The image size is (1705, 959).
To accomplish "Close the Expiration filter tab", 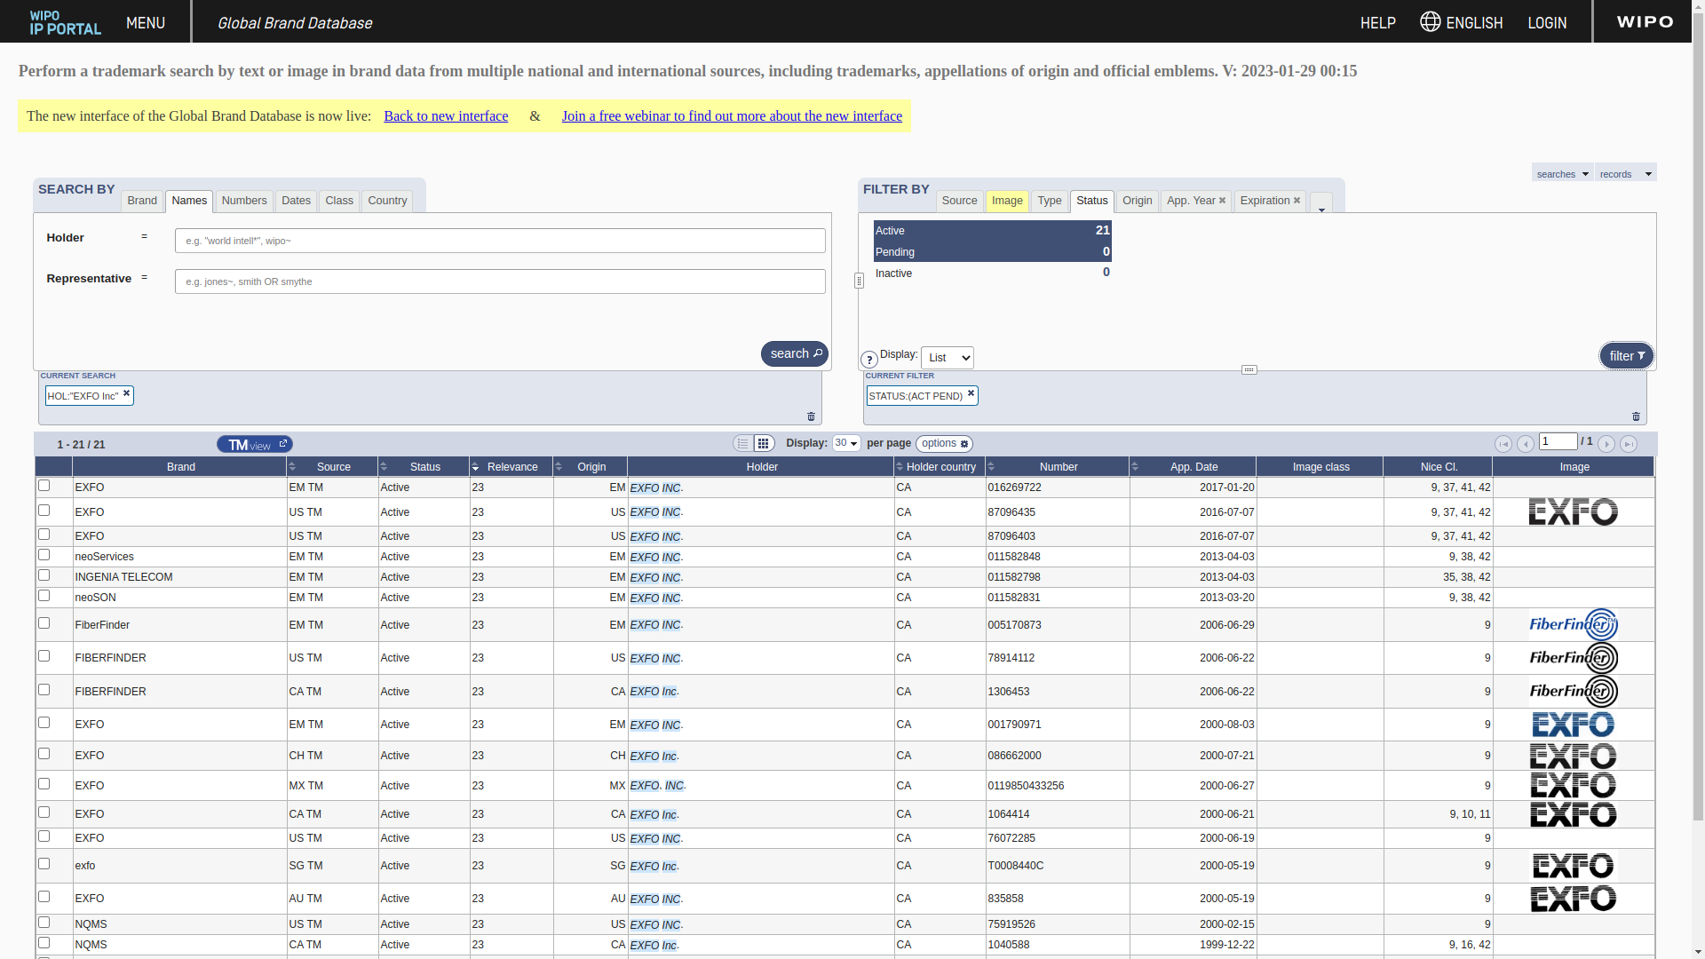I will (x=1297, y=201).
